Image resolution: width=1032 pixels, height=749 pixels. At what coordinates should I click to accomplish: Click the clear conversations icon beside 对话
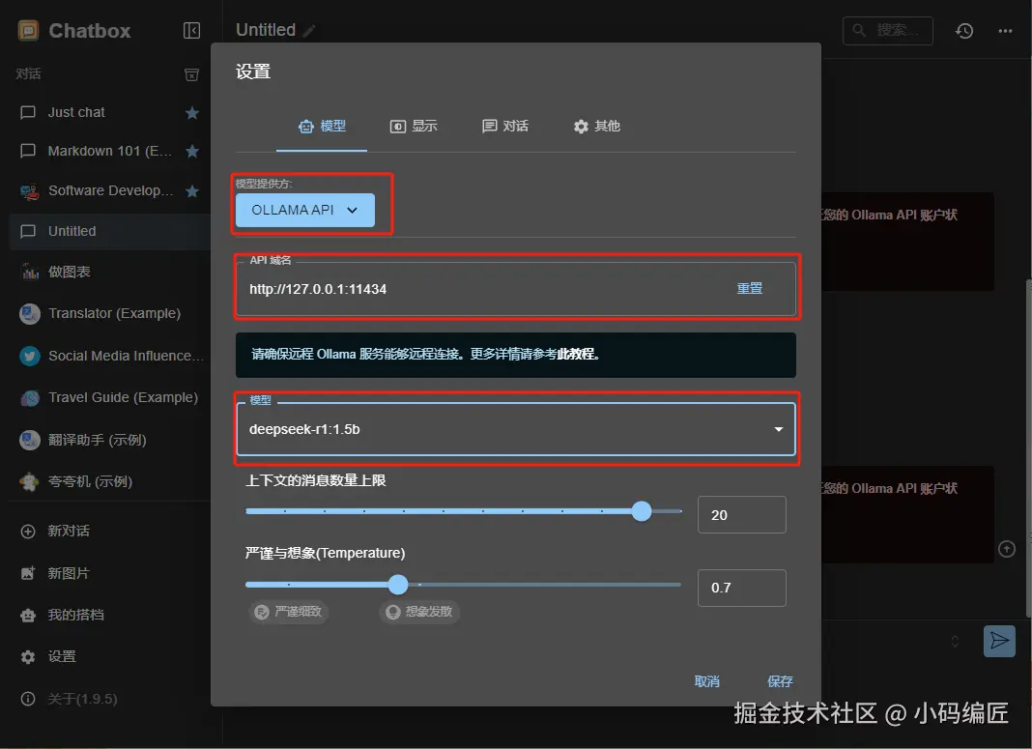point(191,74)
